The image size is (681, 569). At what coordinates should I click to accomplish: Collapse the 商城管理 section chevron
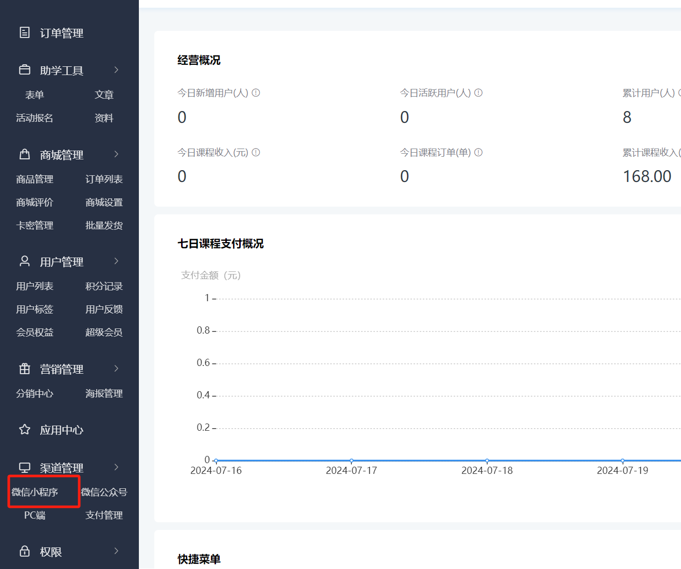click(116, 154)
